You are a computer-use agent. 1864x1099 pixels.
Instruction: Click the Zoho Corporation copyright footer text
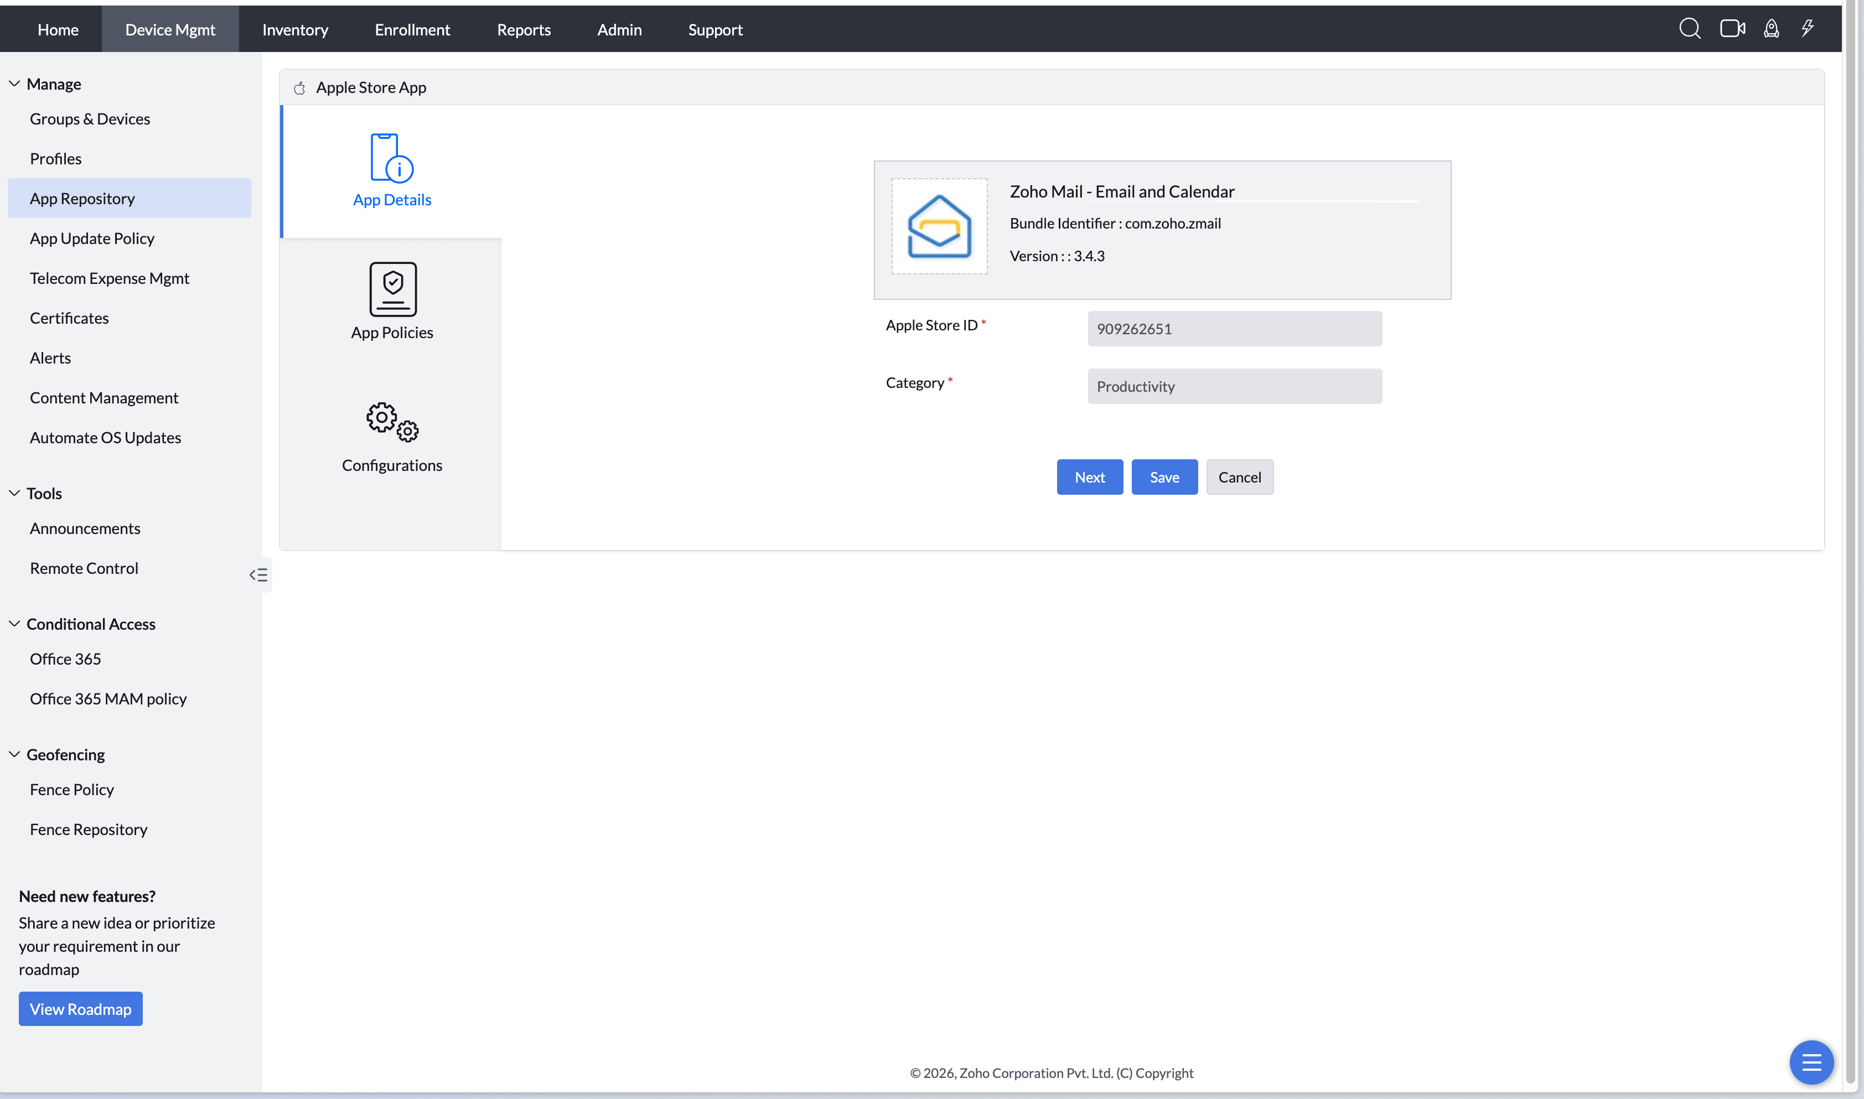point(1052,1072)
